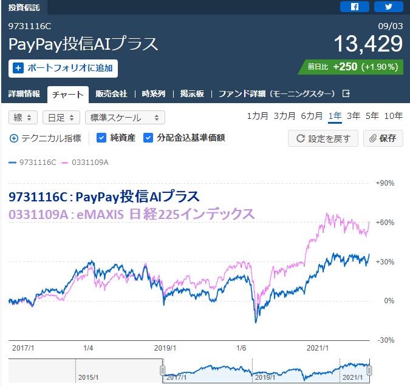
Task: Click the 9731116C blue legend entry
Action: tap(32, 163)
